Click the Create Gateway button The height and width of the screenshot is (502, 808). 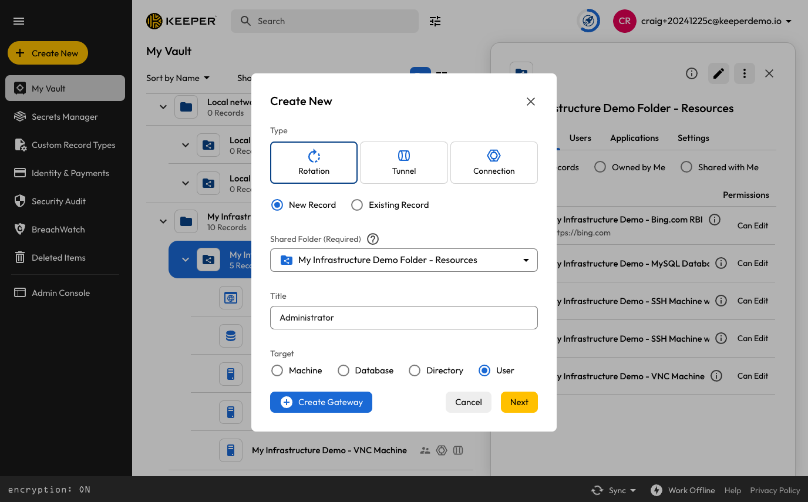coord(321,402)
